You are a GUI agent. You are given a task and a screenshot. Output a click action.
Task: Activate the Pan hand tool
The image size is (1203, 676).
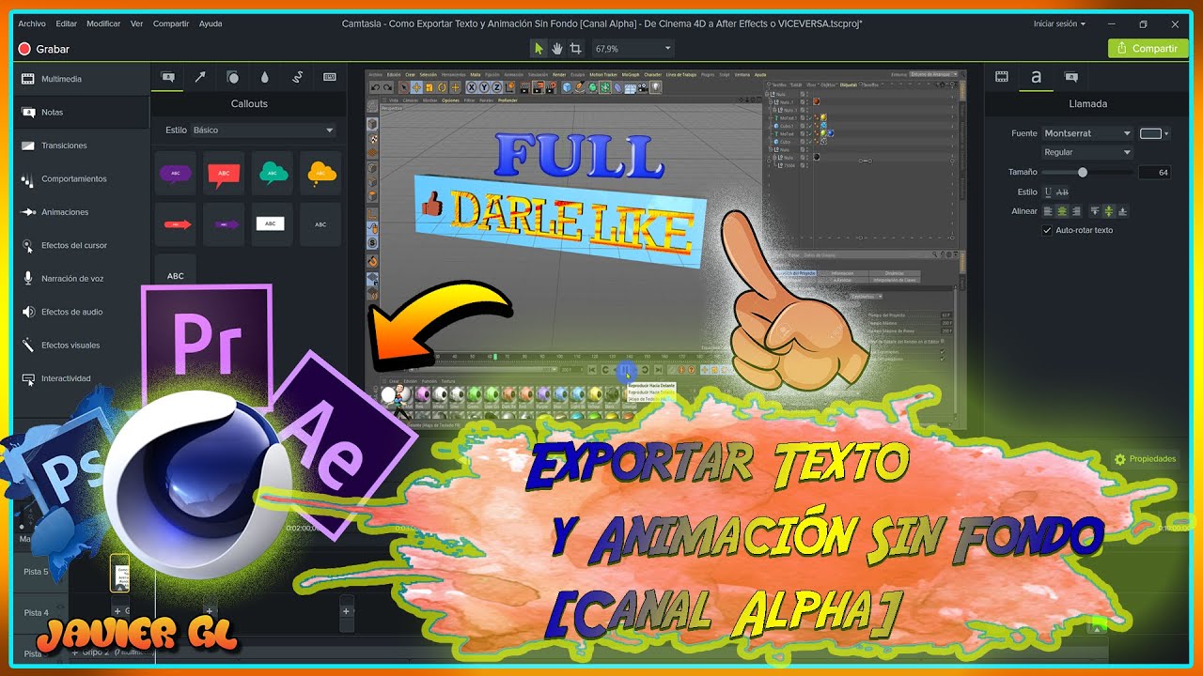556,48
